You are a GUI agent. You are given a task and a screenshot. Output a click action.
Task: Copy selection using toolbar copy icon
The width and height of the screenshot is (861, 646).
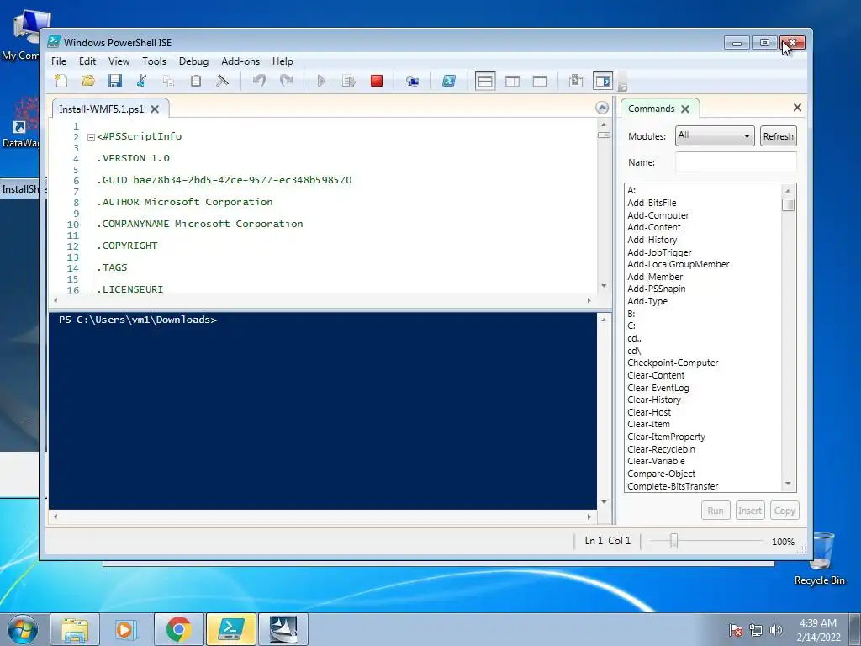[168, 82]
